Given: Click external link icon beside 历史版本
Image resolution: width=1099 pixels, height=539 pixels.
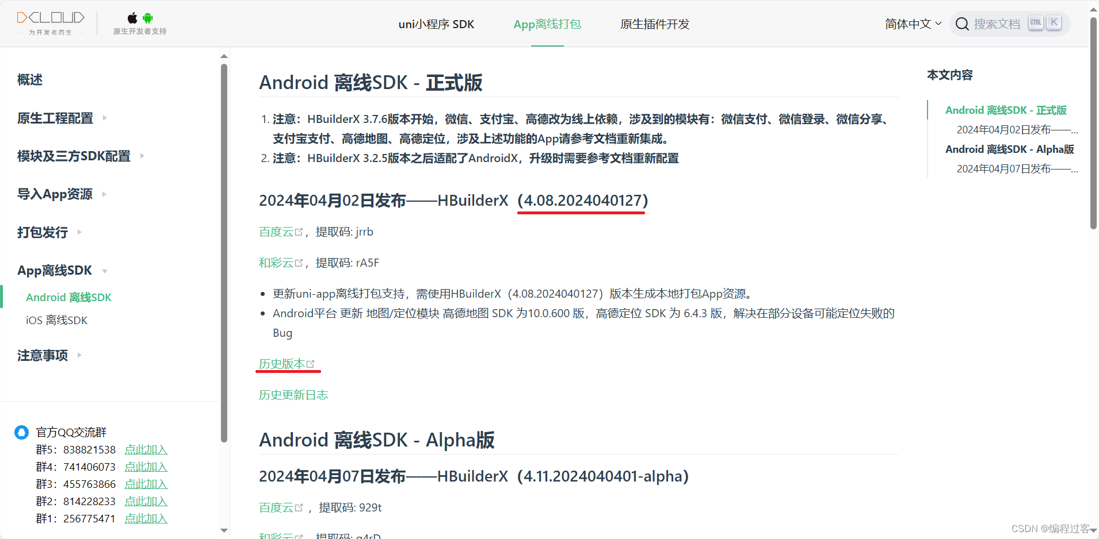Looking at the screenshot, I should [x=311, y=364].
